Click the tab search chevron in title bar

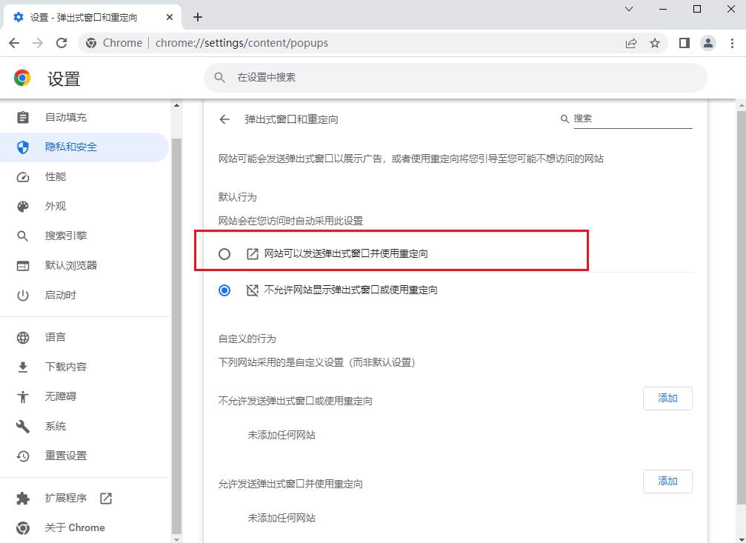629,9
